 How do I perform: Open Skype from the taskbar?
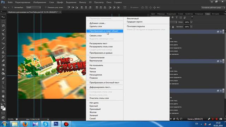(46, 124)
